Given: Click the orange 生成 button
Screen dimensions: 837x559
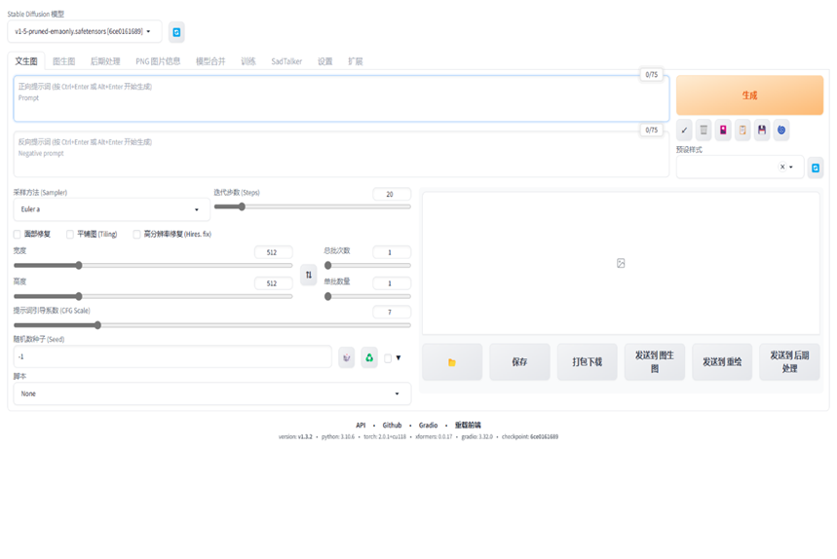Looking at the screenshot, I should 749,94.
